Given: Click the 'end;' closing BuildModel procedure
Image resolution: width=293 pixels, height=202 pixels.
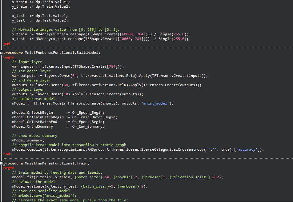Looking at the screenshot, I should point(8,154).
